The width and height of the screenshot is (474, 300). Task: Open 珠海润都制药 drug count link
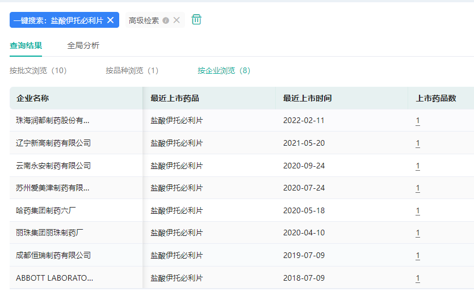(418, 121)
